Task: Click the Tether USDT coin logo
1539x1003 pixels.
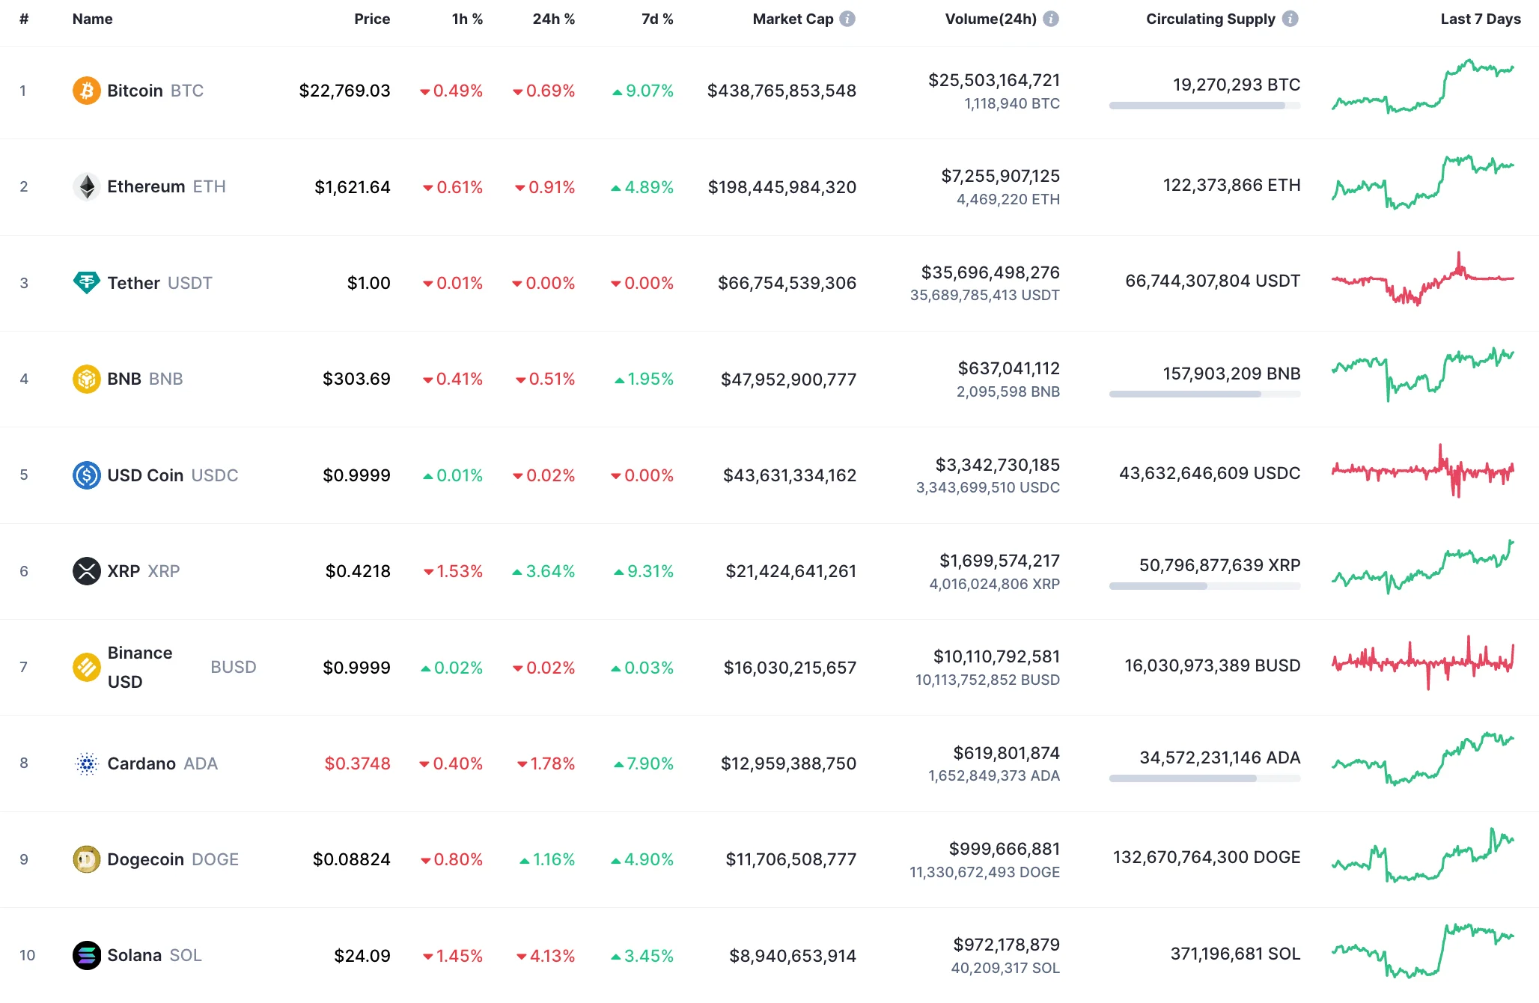Action: coord(87,283)
